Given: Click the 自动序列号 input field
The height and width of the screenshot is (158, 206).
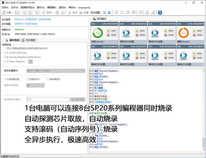Looking at the screenshot, I should click(x=47, y=99).
